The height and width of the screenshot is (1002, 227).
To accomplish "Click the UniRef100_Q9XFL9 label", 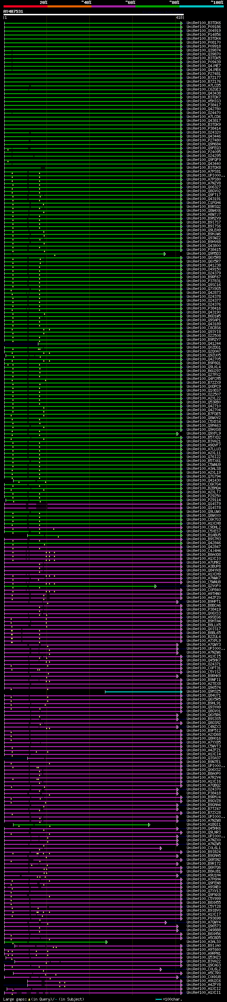I will tap(203, 433).
